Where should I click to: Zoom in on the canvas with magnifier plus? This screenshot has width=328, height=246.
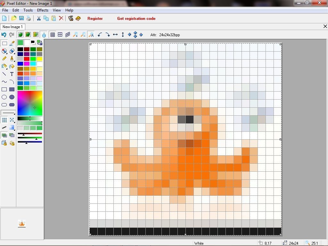click(75, 35)
